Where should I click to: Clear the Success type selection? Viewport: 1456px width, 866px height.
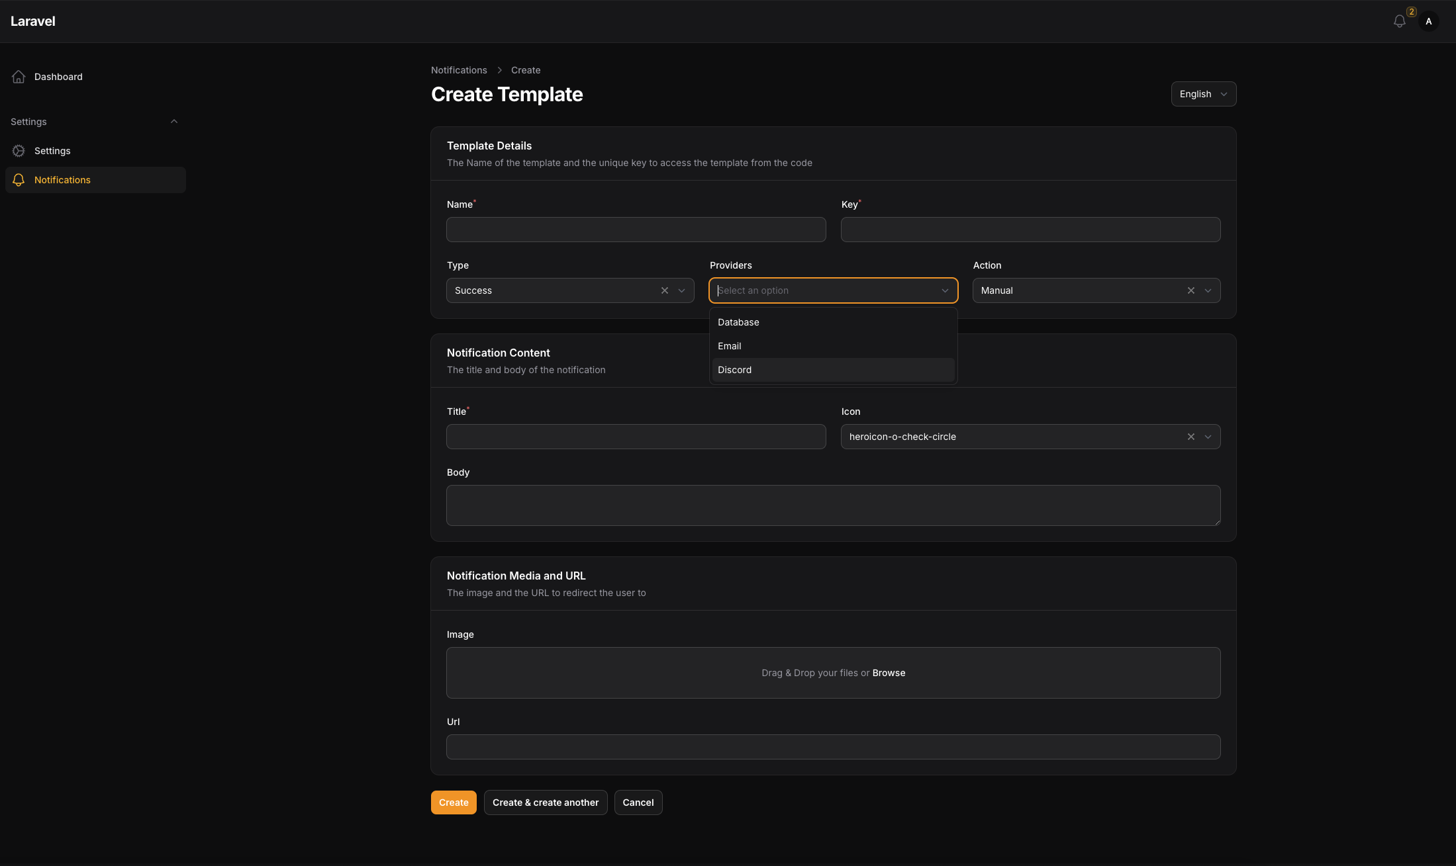(664, 290)
